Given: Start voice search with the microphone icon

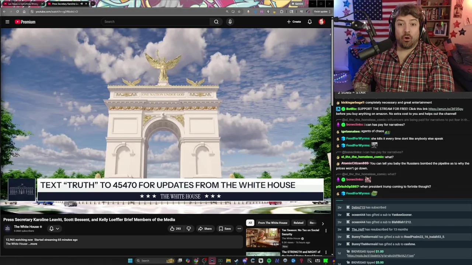Looking at the screenshot, I should tap(230, 22).
